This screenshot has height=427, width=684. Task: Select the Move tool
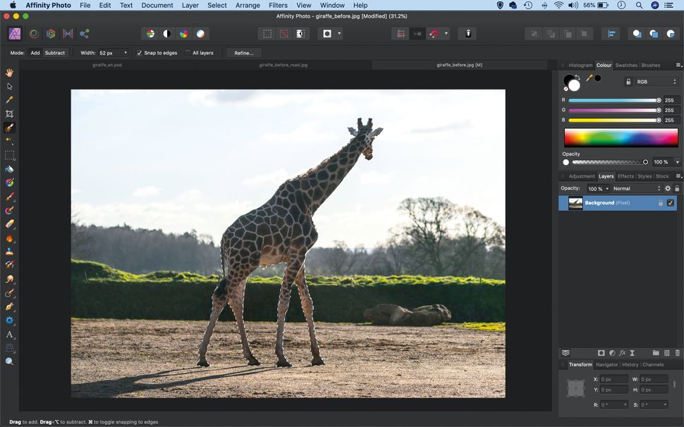[9, 86]
